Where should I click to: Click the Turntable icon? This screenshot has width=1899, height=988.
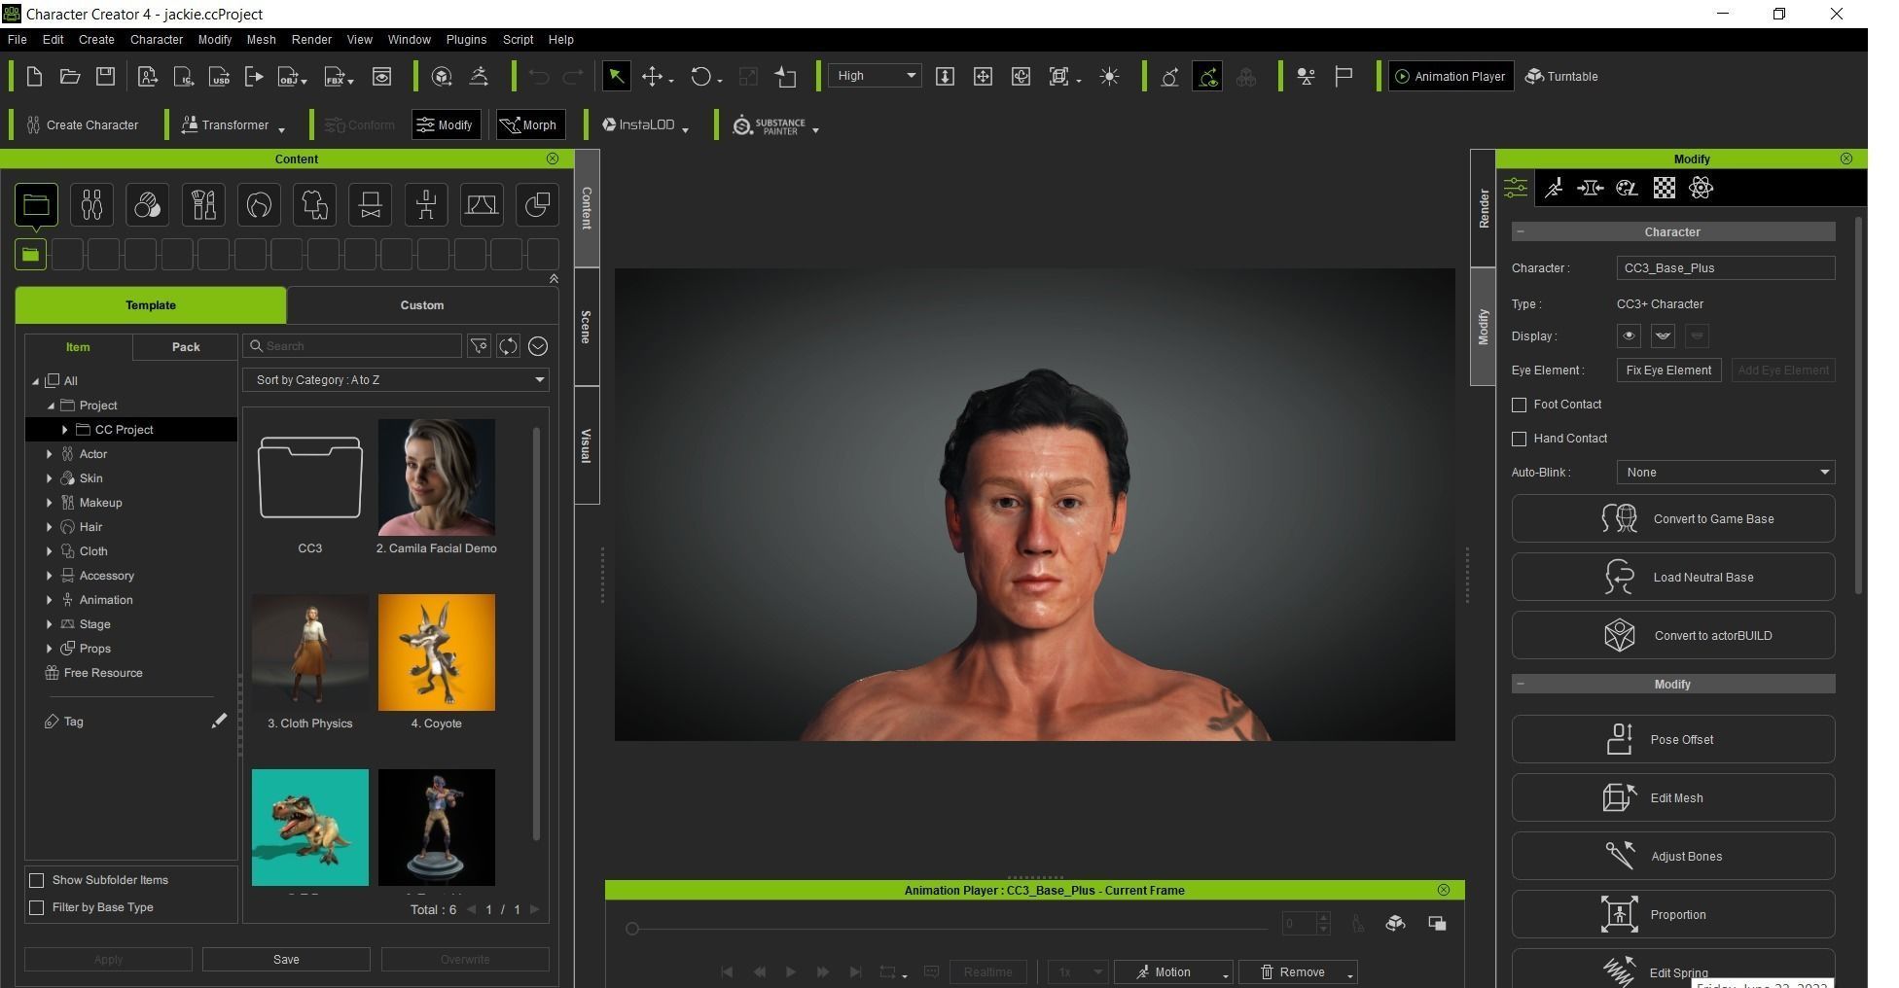click(1561, 77)
